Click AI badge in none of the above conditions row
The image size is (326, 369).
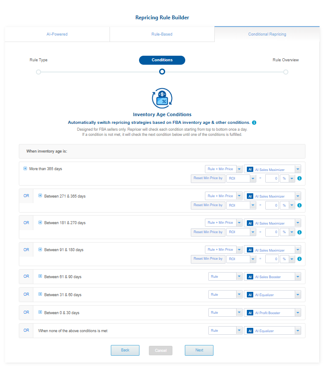pos(250,331)
